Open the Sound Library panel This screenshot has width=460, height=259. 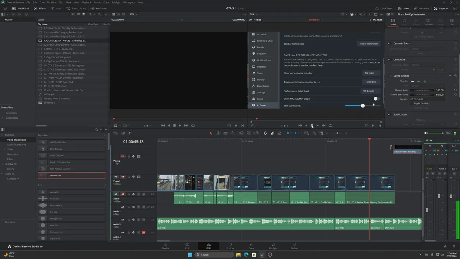pos(76,8)
